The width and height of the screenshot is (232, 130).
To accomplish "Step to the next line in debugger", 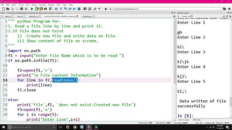I will click(x=61, y=9).
